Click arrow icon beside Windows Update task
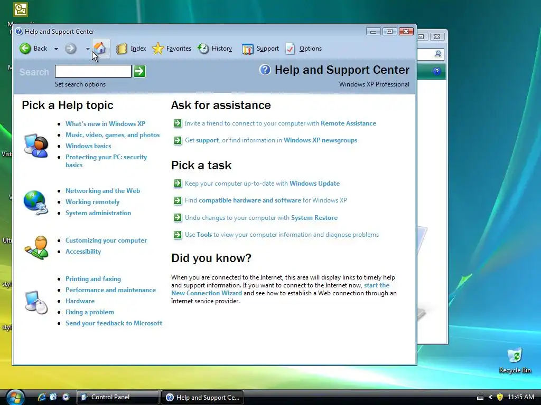 178,184
